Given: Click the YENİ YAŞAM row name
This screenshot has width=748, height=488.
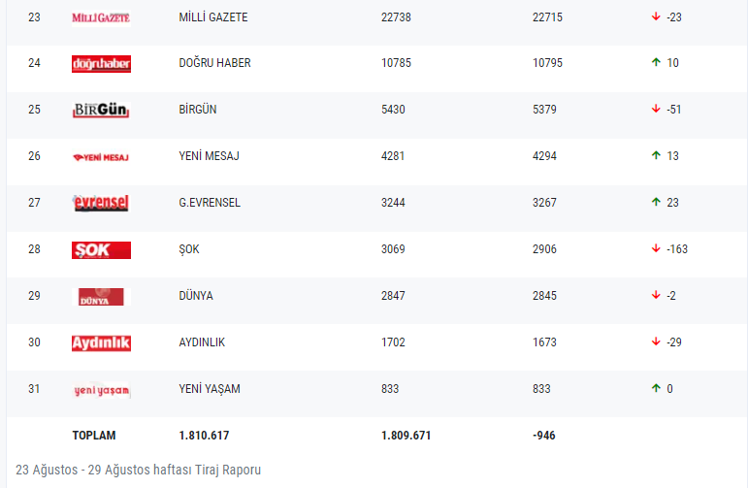Looking at the screenshot, I should [x=210, y=389].
